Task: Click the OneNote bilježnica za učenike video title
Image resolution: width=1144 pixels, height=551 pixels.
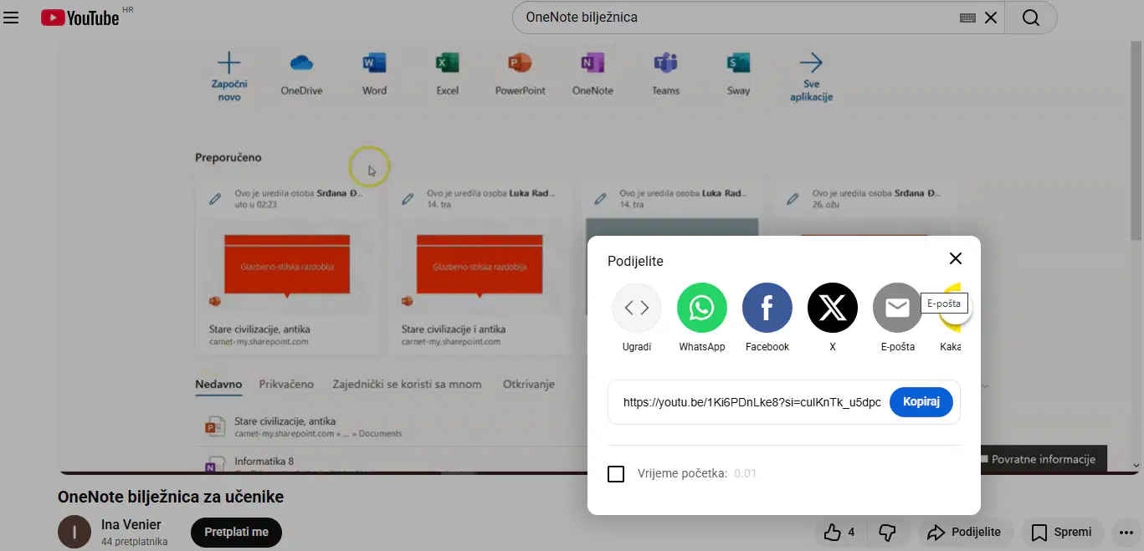Action: tap(171, 497)
